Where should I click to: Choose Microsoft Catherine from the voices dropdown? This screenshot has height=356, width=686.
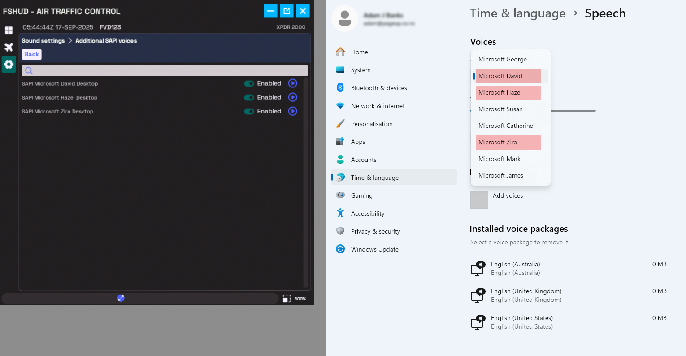pos(510,126)
